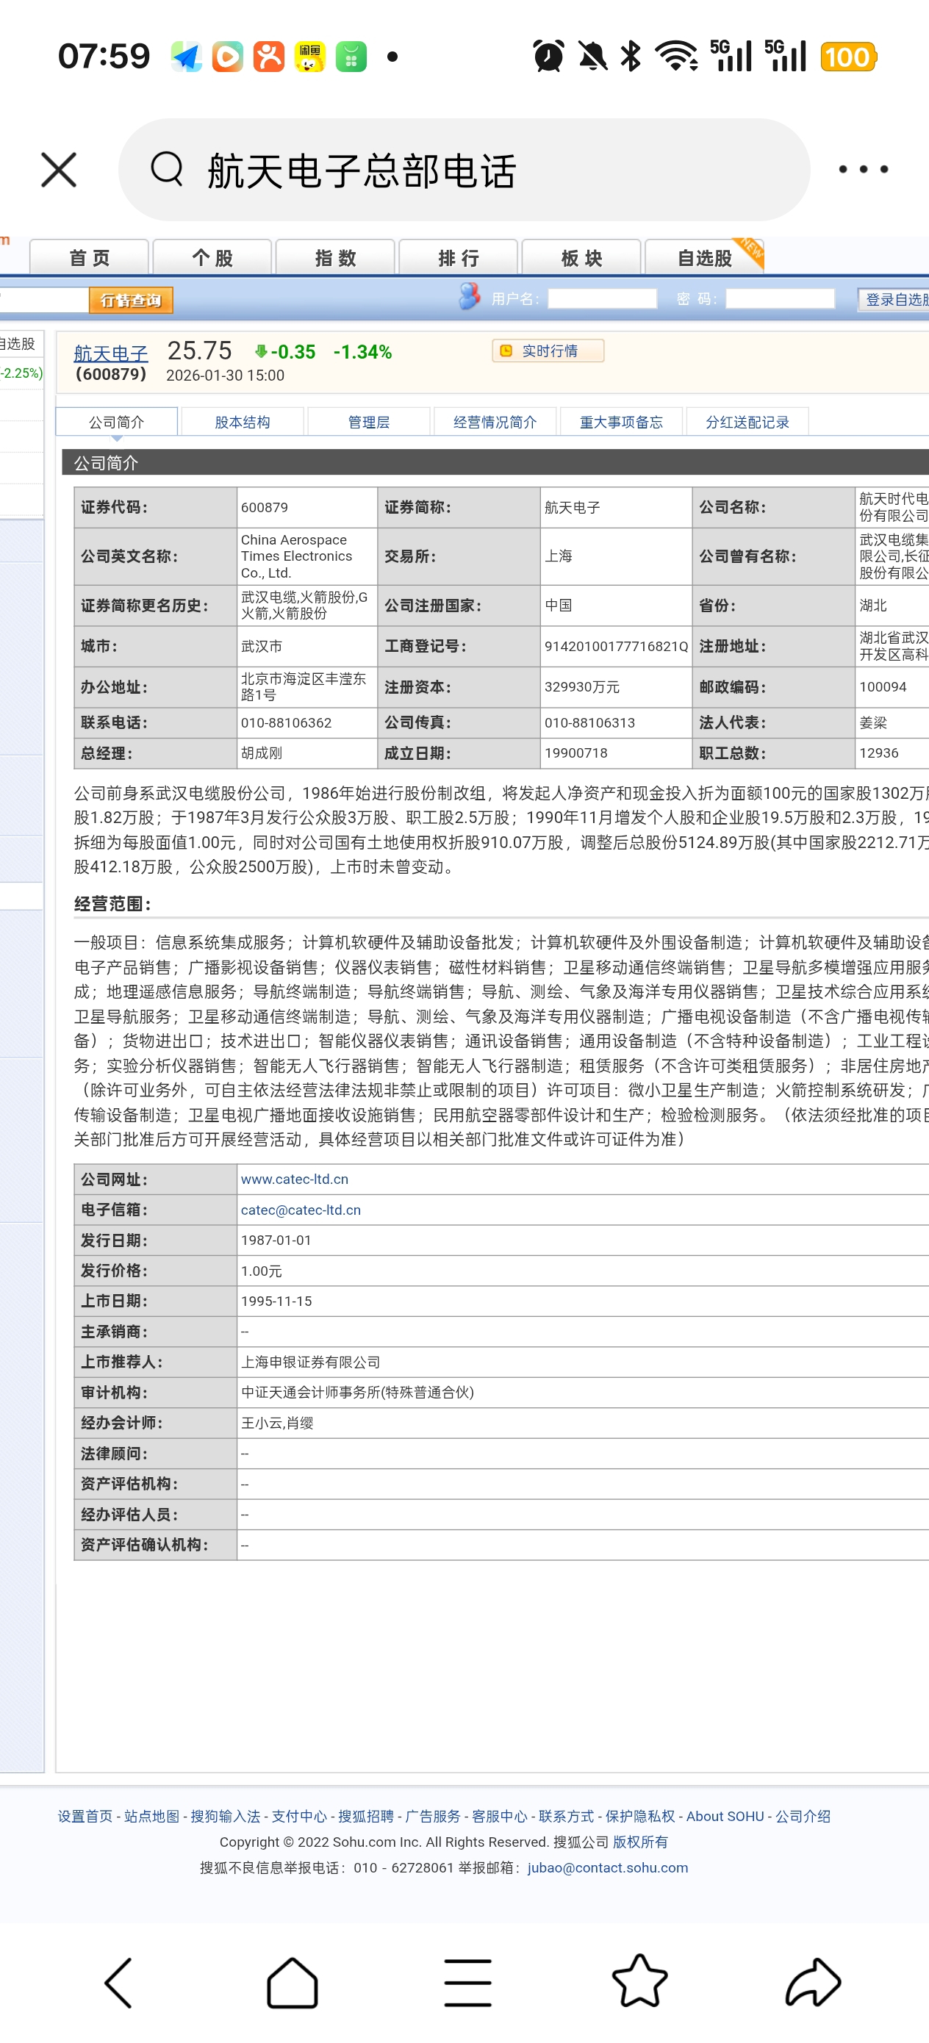This screenshot has height=2043, width=929.
Task: Select the phone number 010-88106362
Action: (x=287, y=722)
